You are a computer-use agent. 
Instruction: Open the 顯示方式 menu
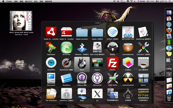[x=29, y=1]
